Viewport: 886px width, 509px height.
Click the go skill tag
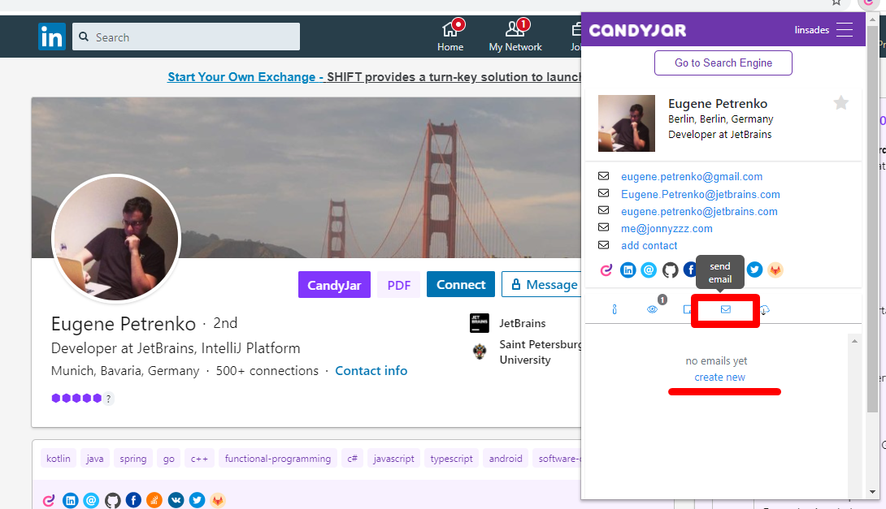(168, 459)
